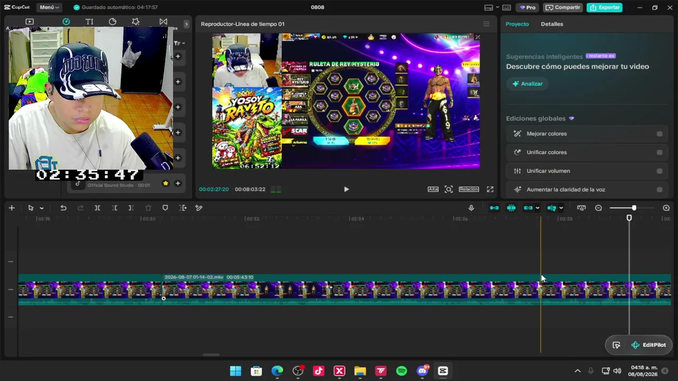Click the Pro upgrade button

(x=528, y=7)
